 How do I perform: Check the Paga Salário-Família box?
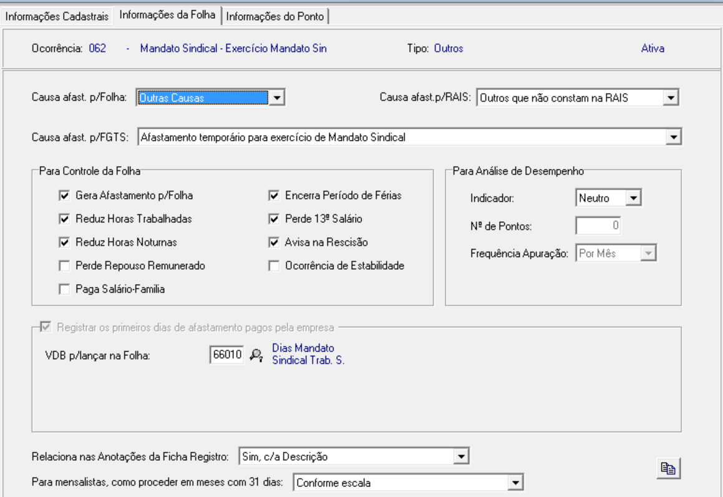(x=64, y=289)
